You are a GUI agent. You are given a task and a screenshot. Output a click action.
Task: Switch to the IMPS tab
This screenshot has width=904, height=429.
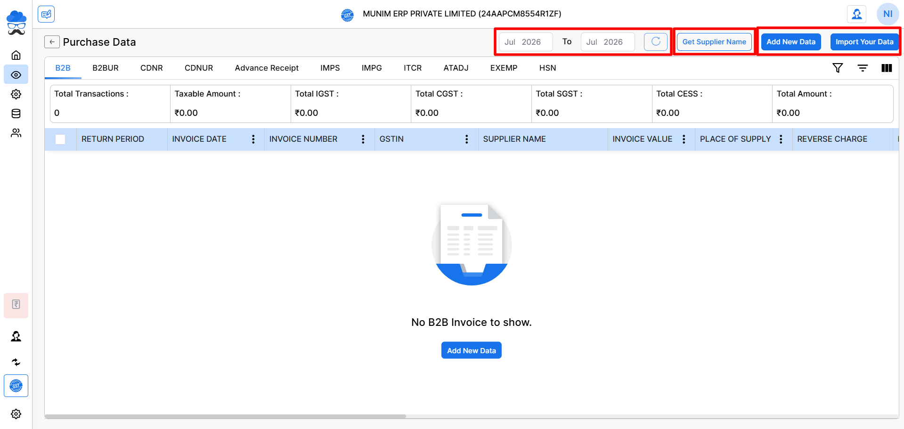coord(330,68)
